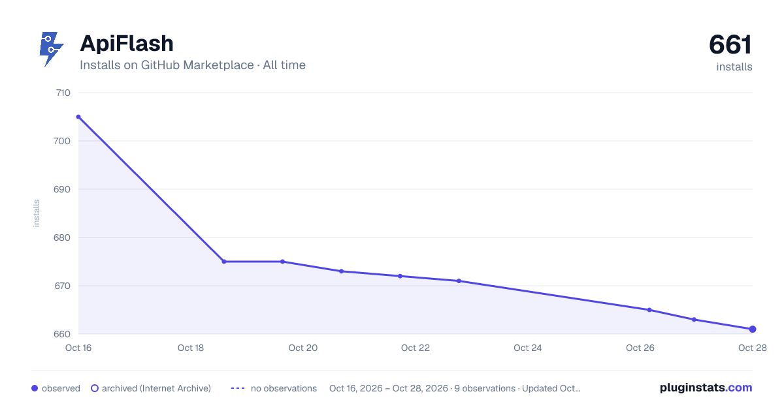
Task: Click the Oct 28 x-axis label
Action: tap(752, 348)
